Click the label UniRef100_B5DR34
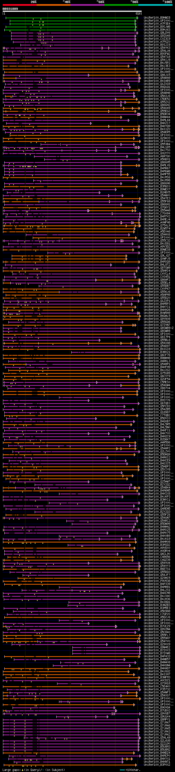 [x=157, y=114]
